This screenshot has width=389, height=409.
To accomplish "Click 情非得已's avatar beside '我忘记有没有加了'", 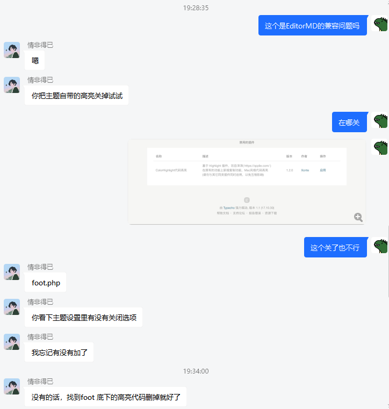I will (12, 342).
